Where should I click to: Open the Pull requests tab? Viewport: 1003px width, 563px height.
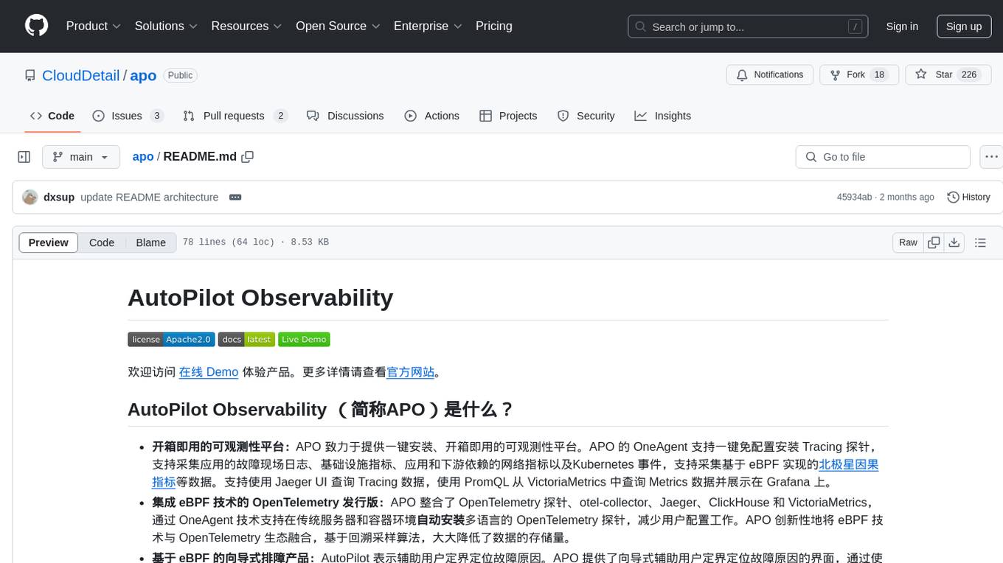pyautogui.click(x=235, y=116)
